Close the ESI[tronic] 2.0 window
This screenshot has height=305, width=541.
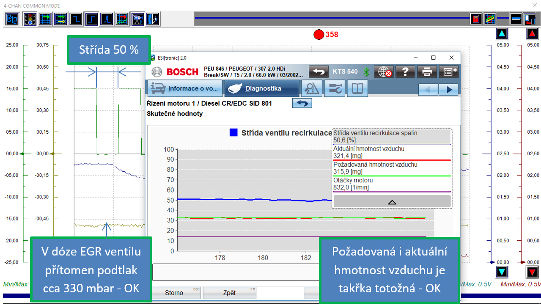(452, 58)
